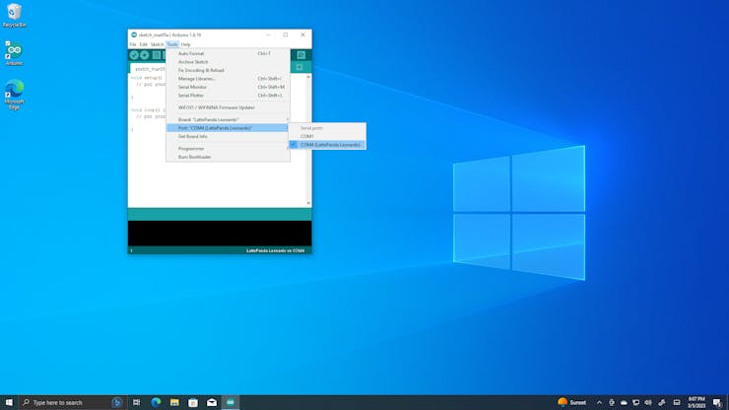Select the COM4 (LattePanda Leonardo) port option
The height and width of the screenshot is (410, 729).
pos(330,145)
